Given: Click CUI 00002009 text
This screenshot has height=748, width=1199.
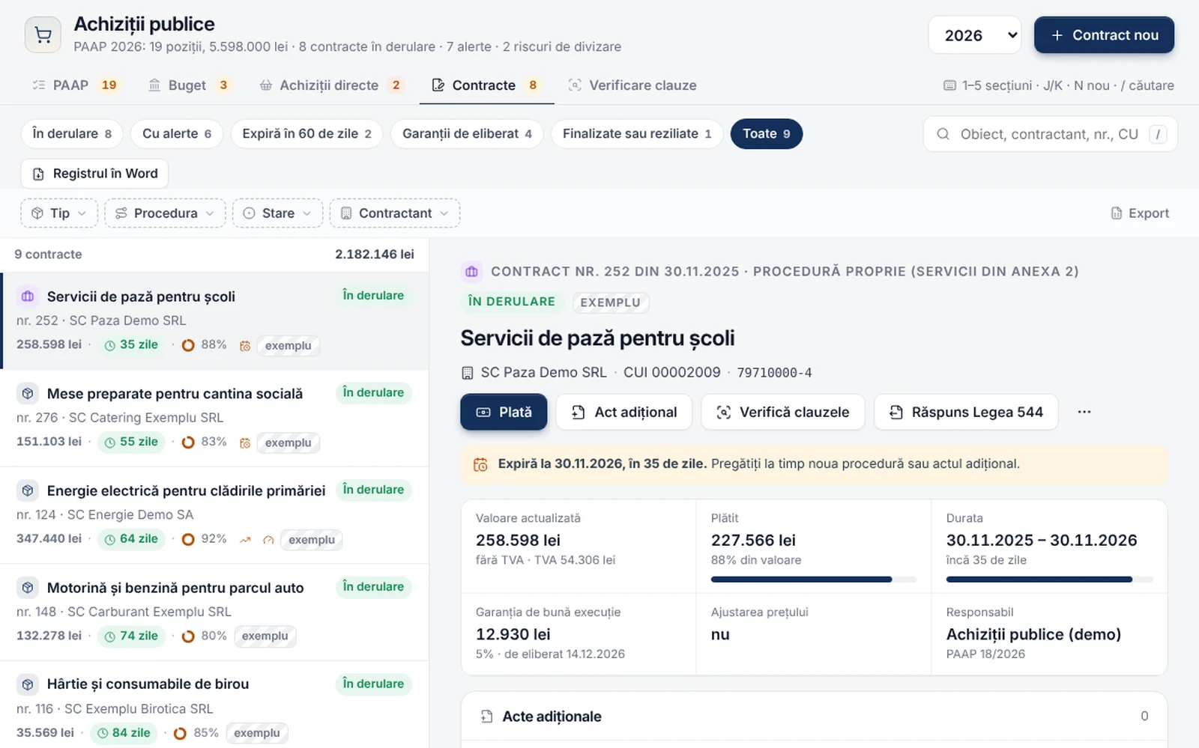Looking at the screenshot, I should [672, 372].
